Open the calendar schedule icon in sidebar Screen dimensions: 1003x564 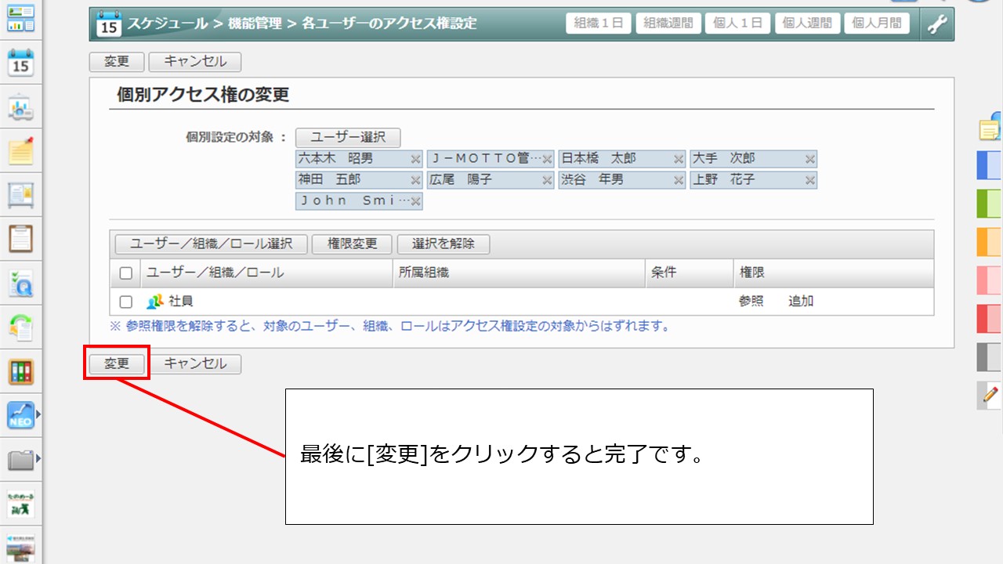pos(21,62)
